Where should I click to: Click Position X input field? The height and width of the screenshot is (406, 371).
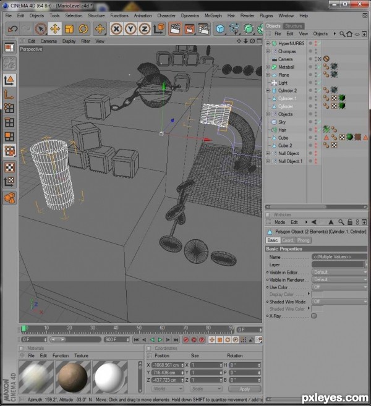[x=168, y=365]
